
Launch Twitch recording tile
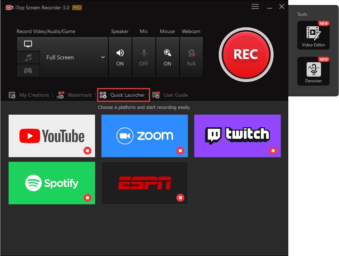tap(238, 136)
